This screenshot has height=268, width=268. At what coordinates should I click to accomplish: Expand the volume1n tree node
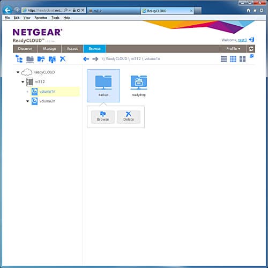27,92
